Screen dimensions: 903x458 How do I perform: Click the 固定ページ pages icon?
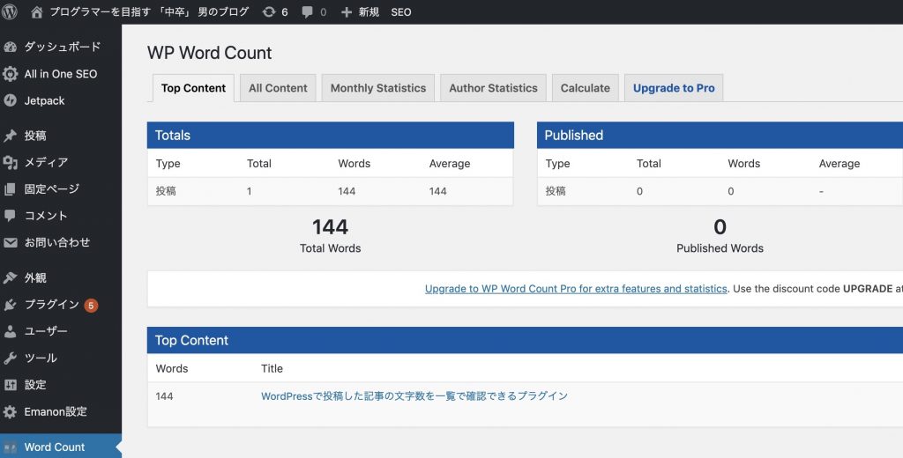[x=10, y=189]
